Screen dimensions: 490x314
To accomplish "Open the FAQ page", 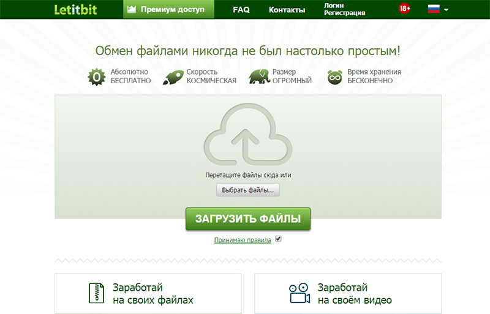I will [x=241, y=10].
